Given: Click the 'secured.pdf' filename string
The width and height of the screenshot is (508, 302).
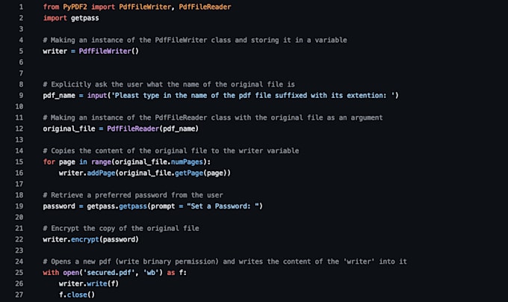Looking at the screenshot, I should tap(109, 273).
